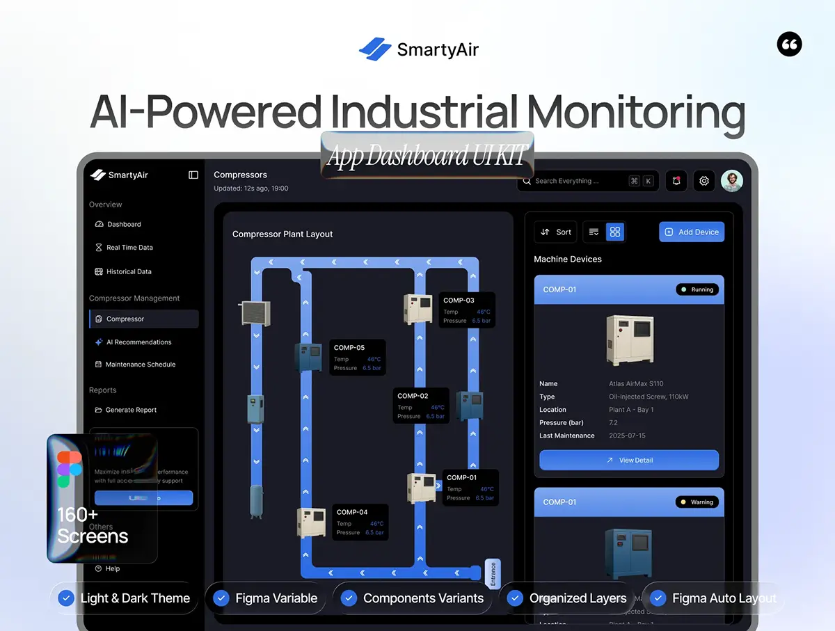Click View Detail on the COMP-01 card
Screen dimensions: 835x631
[628, 460]
